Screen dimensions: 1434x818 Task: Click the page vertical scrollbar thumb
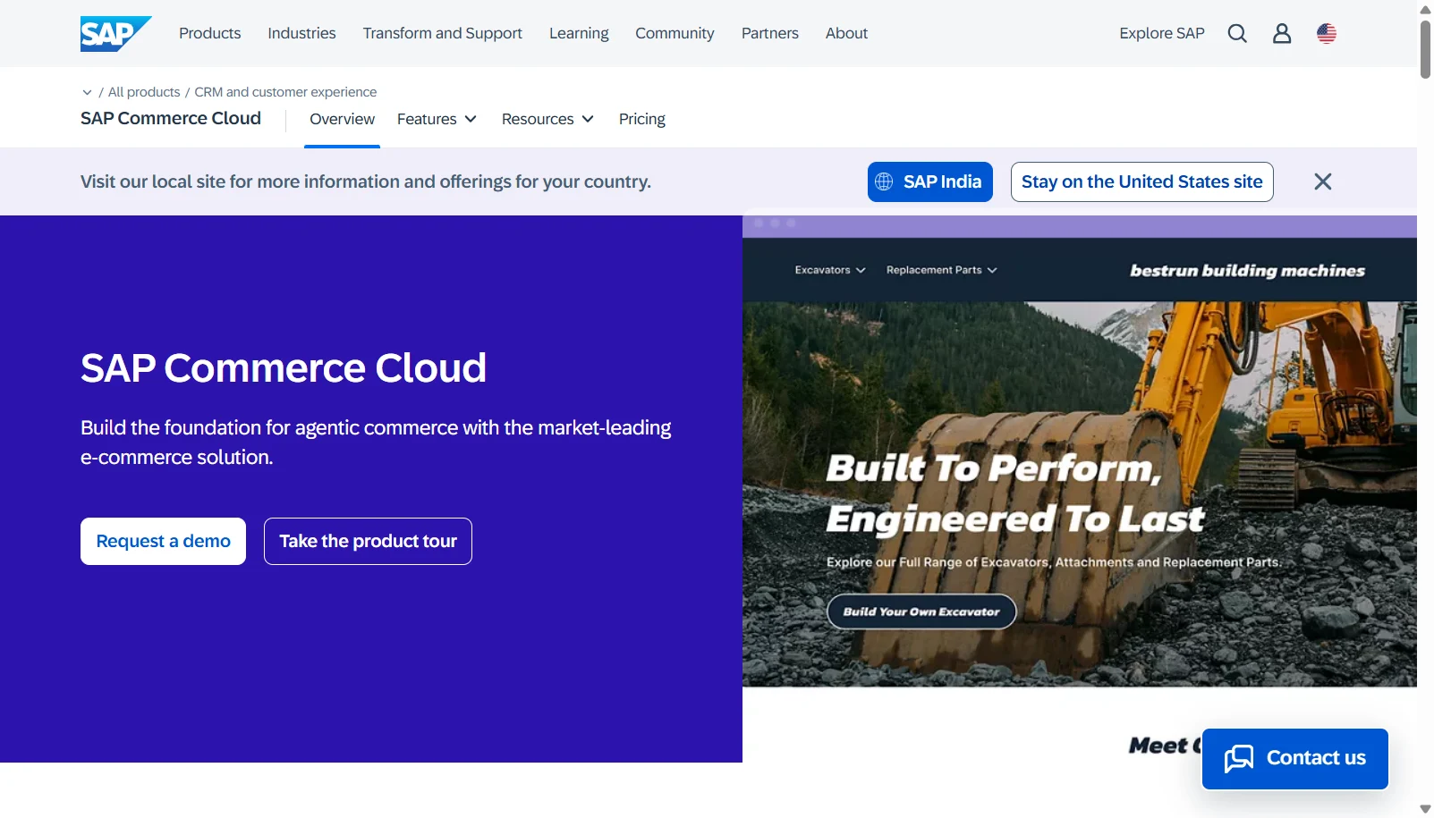1425,49
